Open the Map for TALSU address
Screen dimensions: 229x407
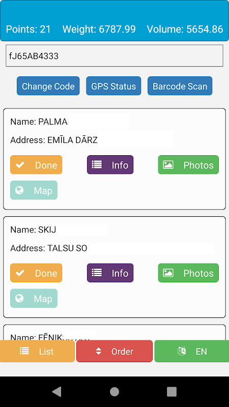pos(34,298)
